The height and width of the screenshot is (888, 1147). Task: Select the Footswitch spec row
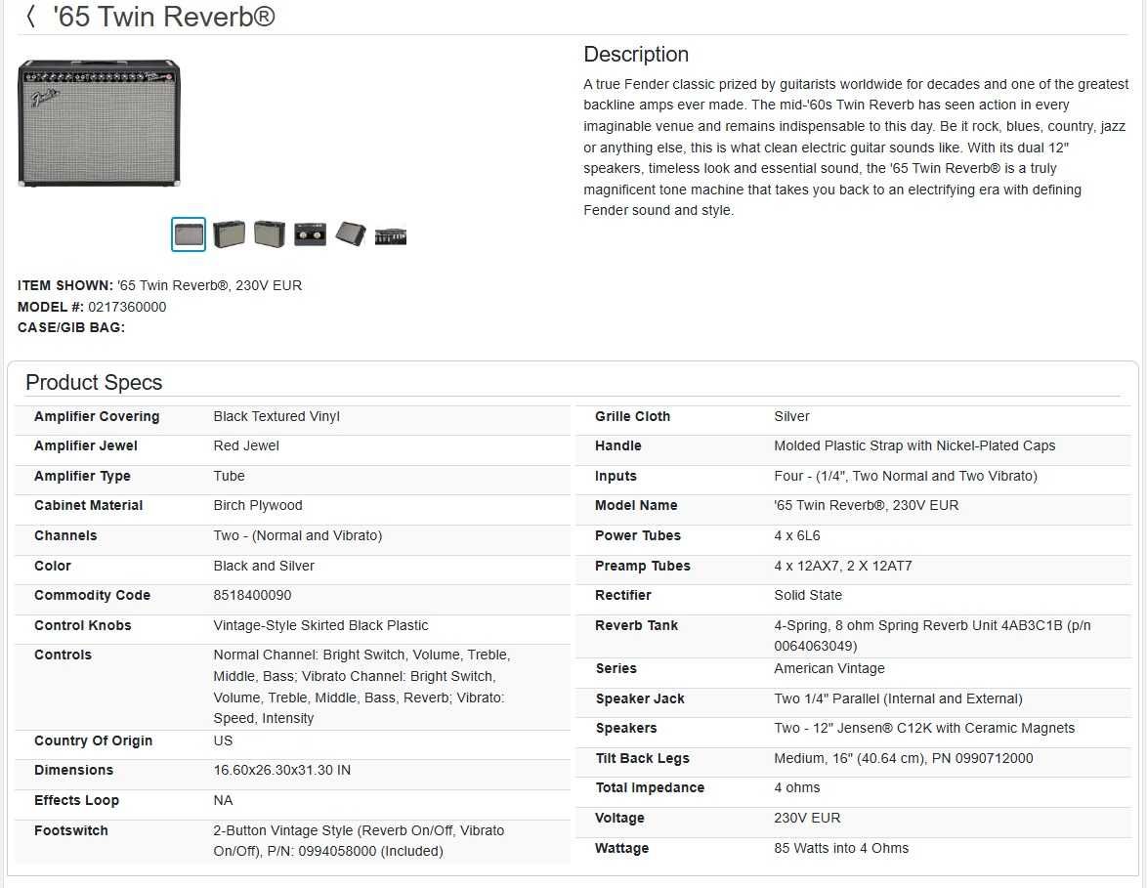(x=292, y=840)
